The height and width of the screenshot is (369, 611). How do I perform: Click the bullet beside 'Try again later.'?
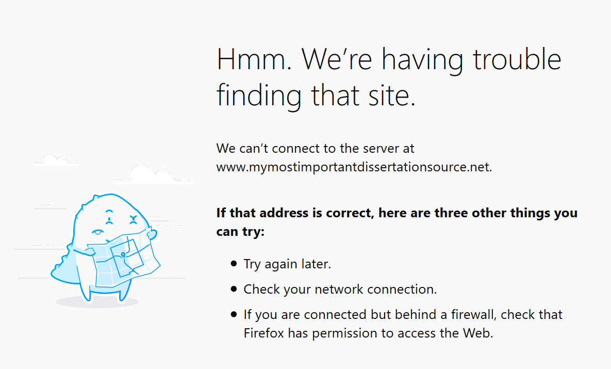click(234, 264)
